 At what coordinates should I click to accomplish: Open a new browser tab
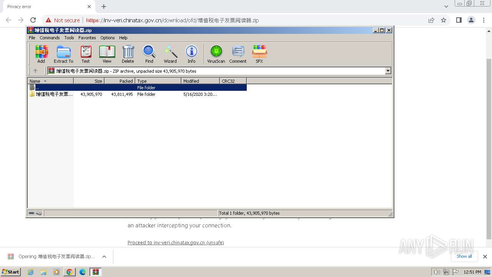pyautogui.click(x=104, y=7)
